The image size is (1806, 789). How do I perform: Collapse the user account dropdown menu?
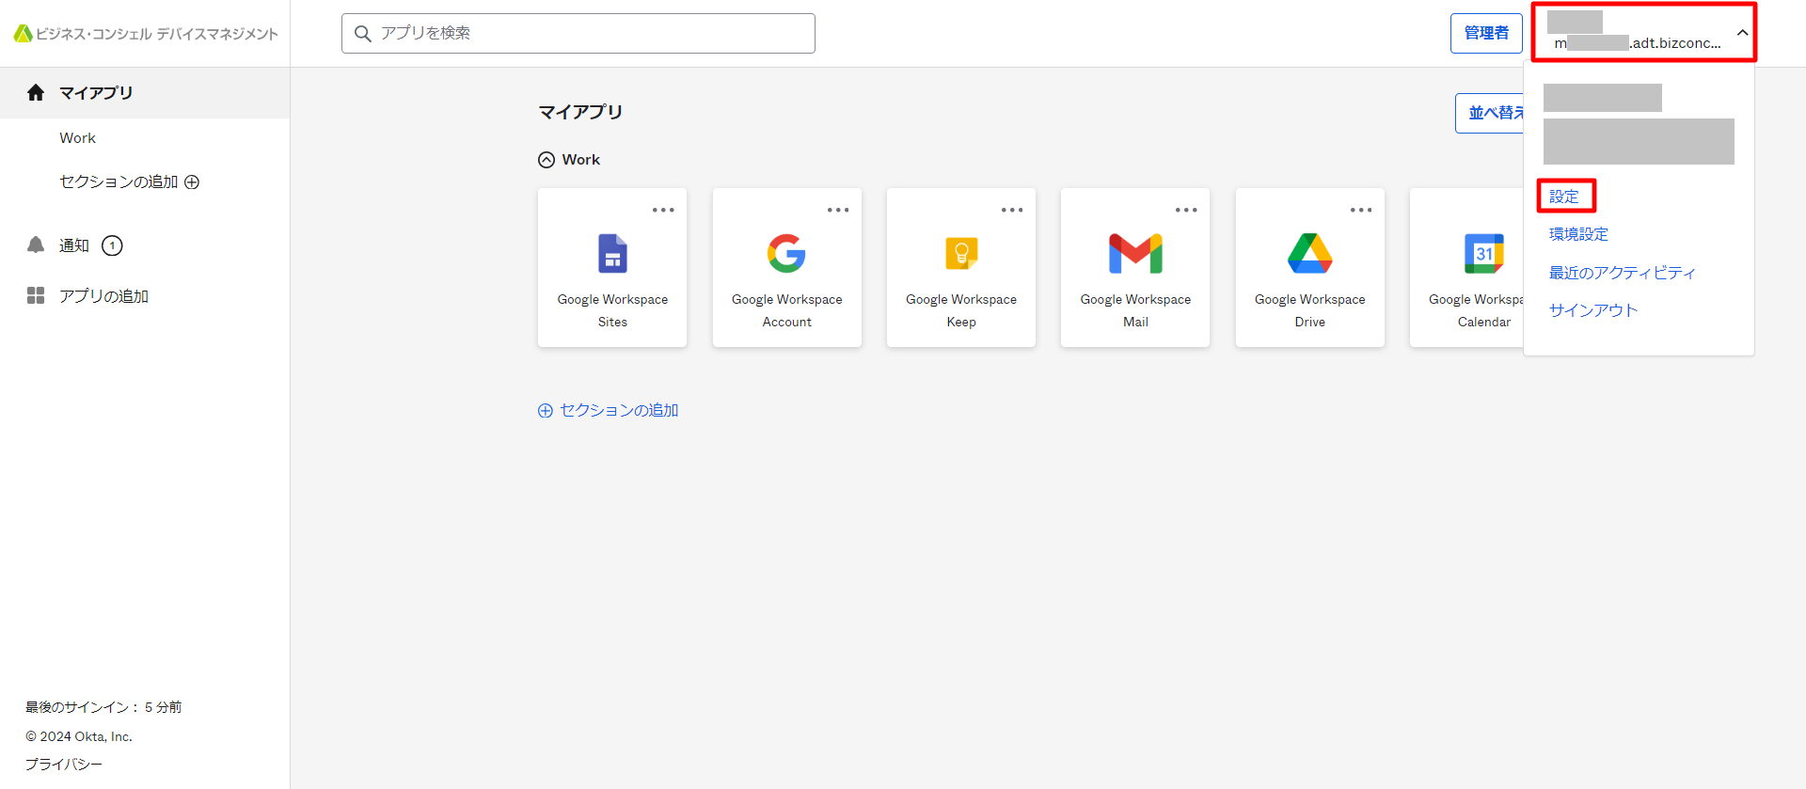pos(1742,33)
